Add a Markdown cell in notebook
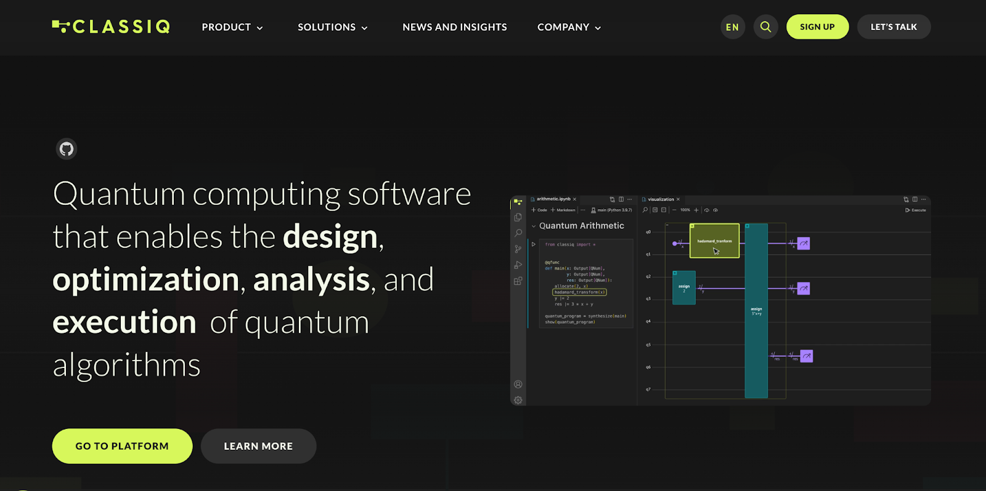This screenshot has width=986, height=491. [563, 210]
